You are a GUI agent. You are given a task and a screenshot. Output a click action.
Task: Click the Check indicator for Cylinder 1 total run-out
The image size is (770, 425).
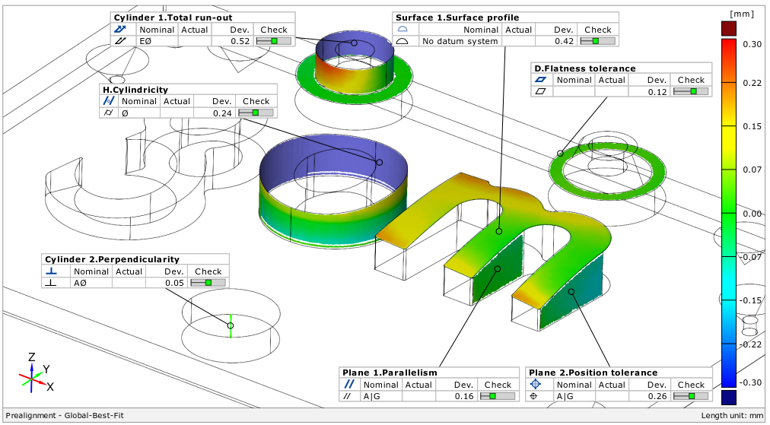(273, 41)
